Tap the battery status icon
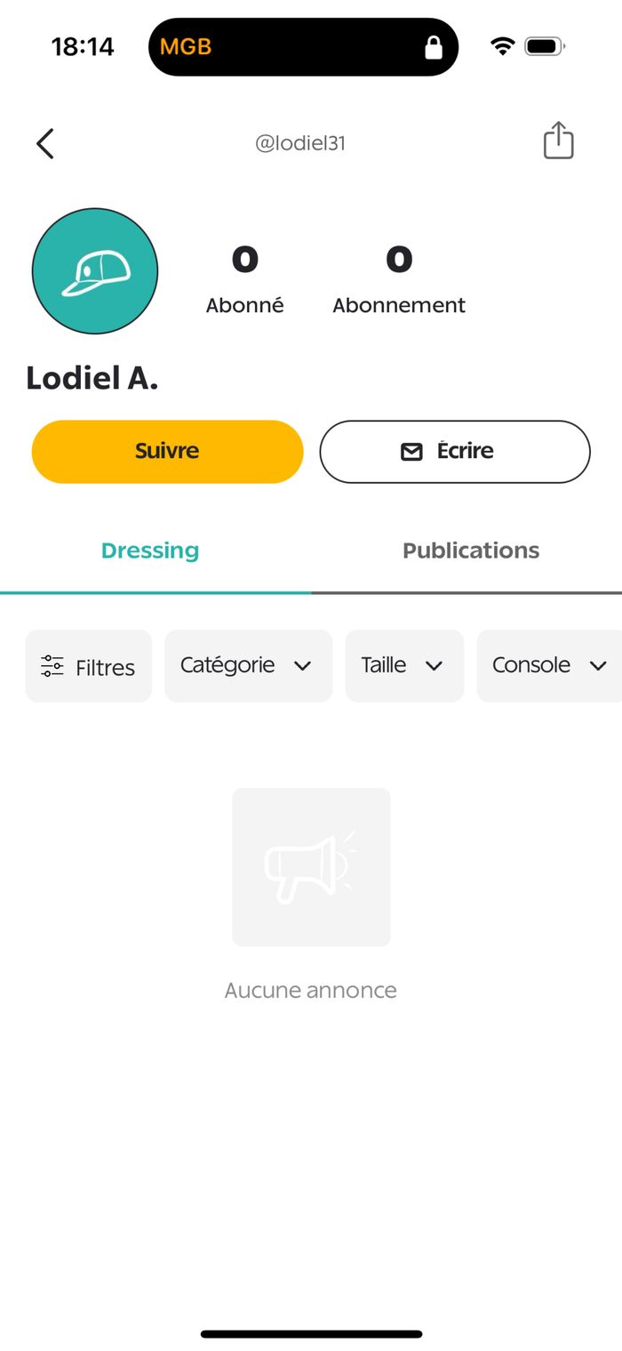622x1351 pixels. pos(545,46)
